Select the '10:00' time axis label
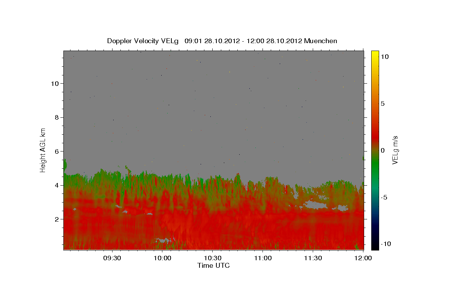 pos(162,258)
